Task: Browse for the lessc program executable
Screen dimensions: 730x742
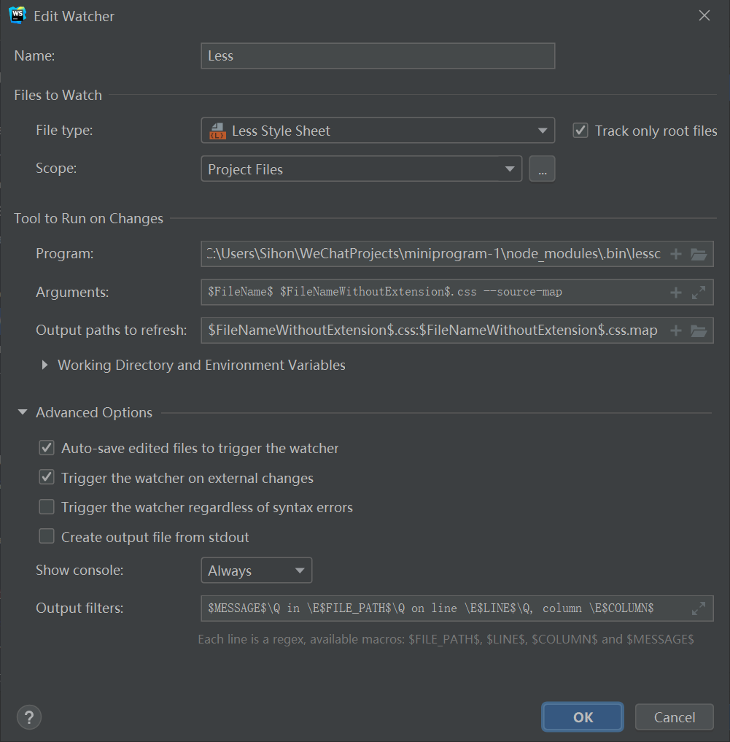Action: coord(699,254)
